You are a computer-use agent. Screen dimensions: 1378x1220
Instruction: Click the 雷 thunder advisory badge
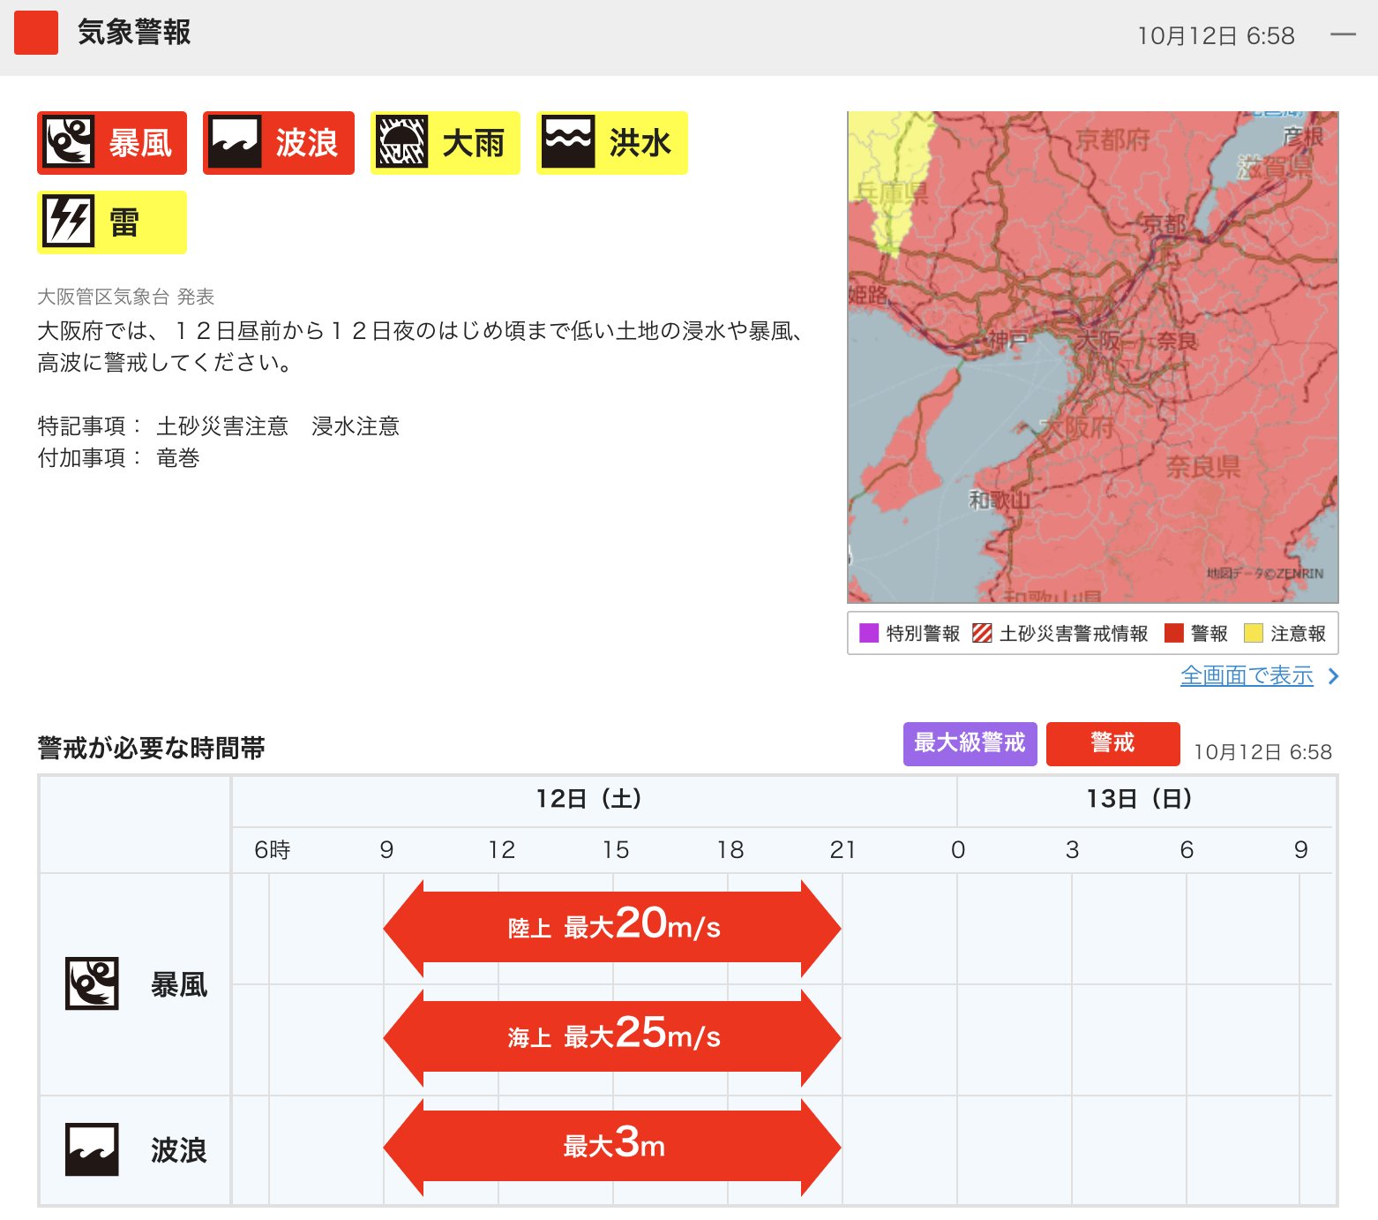[x=112, y=222]
